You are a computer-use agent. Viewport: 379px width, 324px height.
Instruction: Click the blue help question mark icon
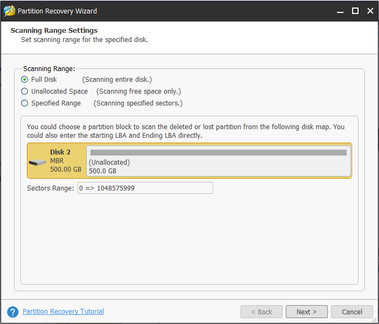coord(13,312)
